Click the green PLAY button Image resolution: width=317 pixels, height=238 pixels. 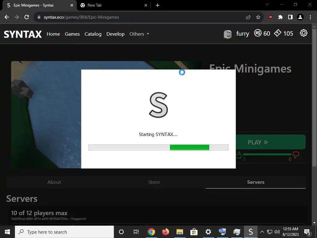(271, 142)
